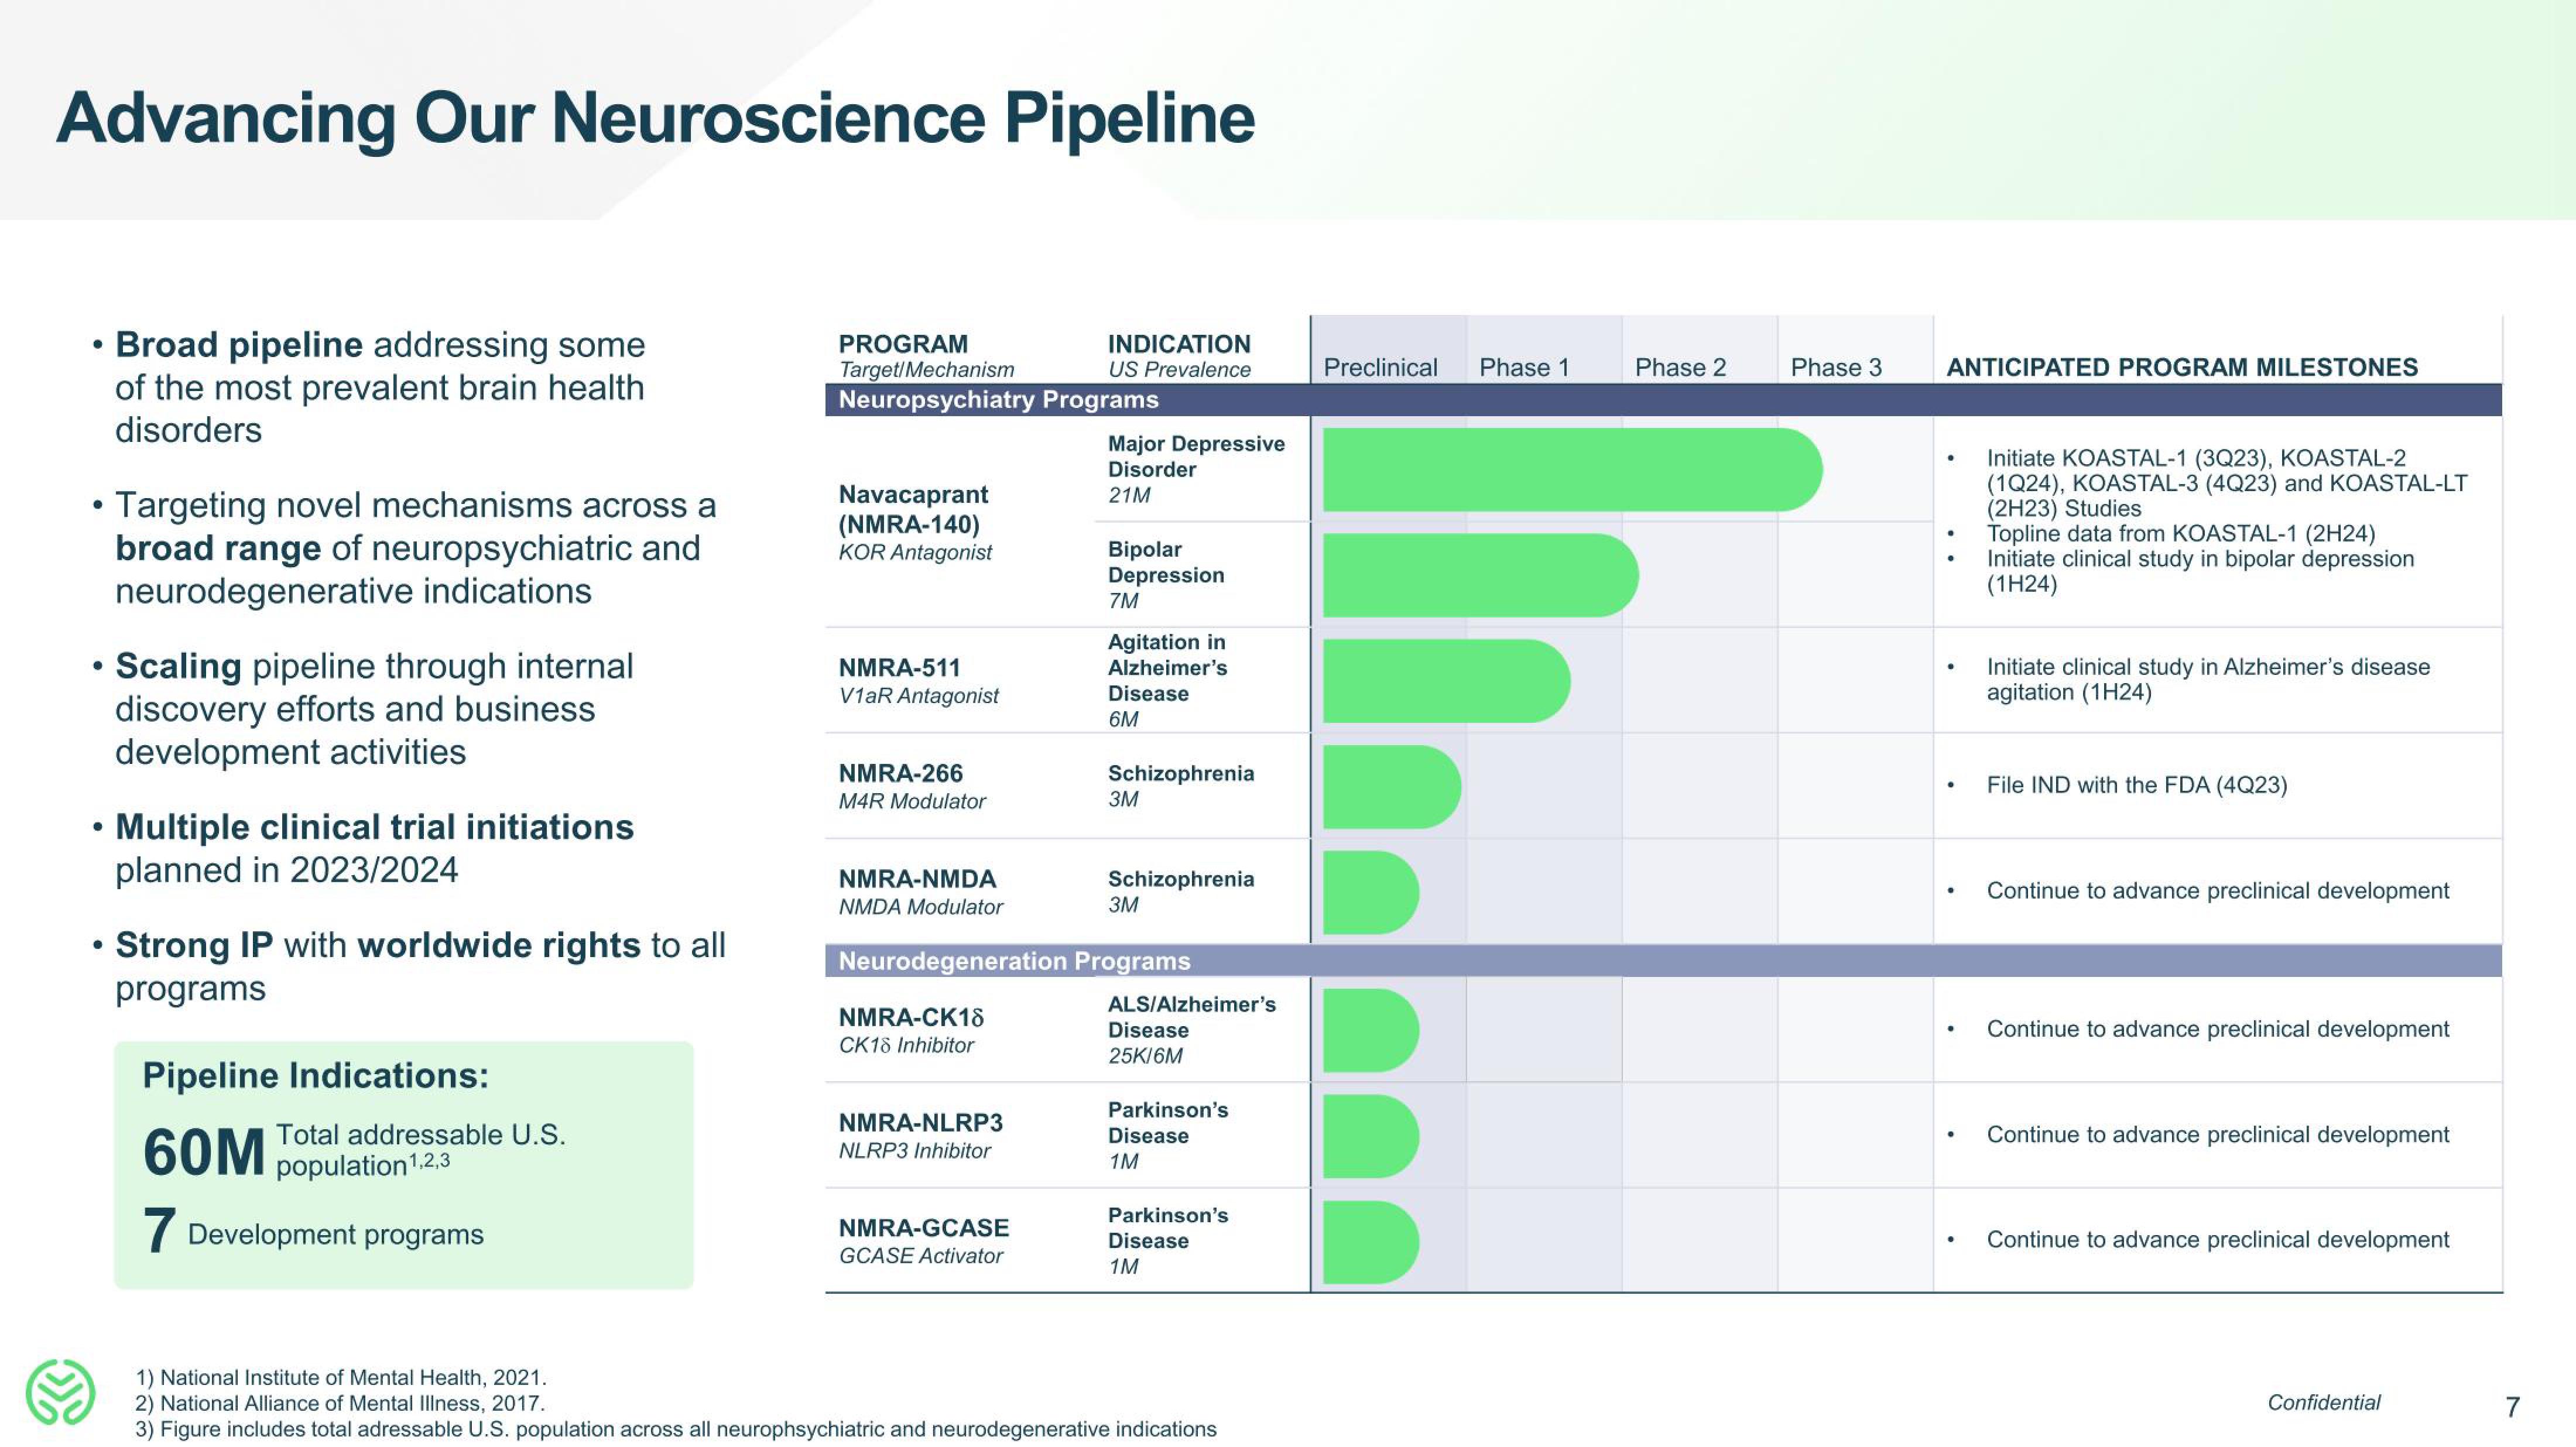Click the Alzheimer's disease agitation milestone
2576x1447 pixels.
(2208, 680)
